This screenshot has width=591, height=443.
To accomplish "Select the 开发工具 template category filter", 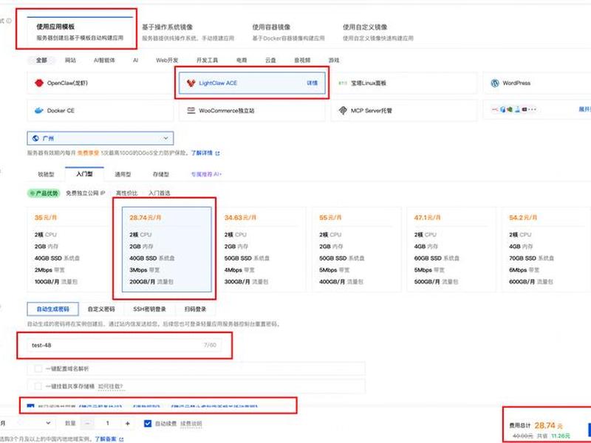I will point(208,60).
